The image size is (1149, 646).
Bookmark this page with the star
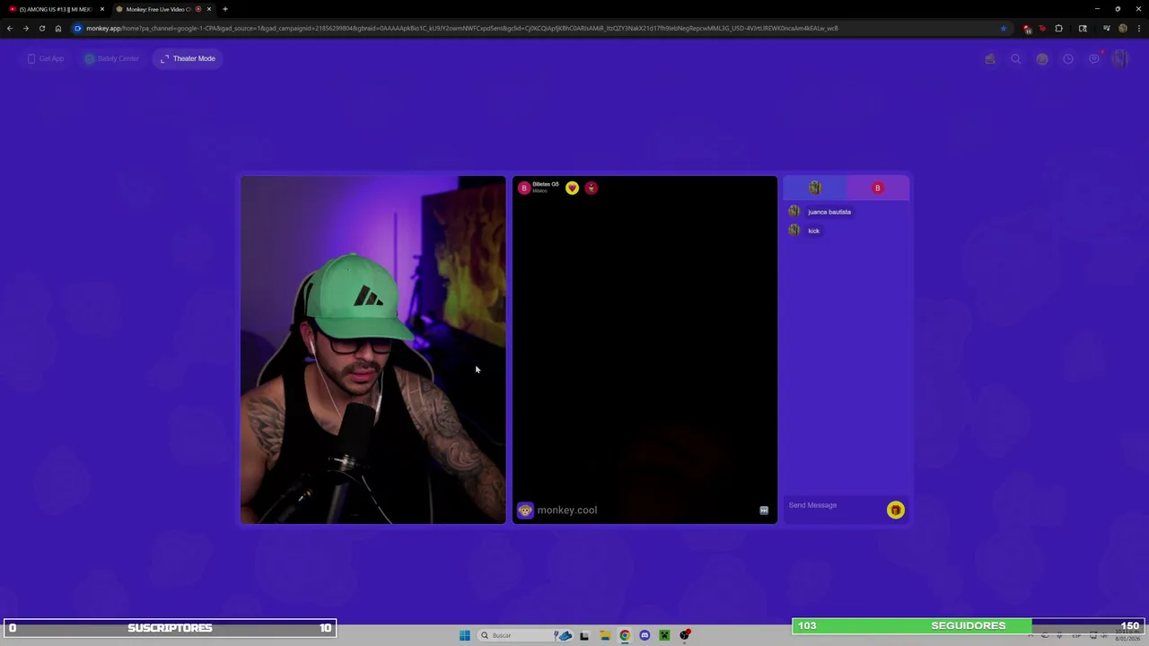(x=1003, y=28)
